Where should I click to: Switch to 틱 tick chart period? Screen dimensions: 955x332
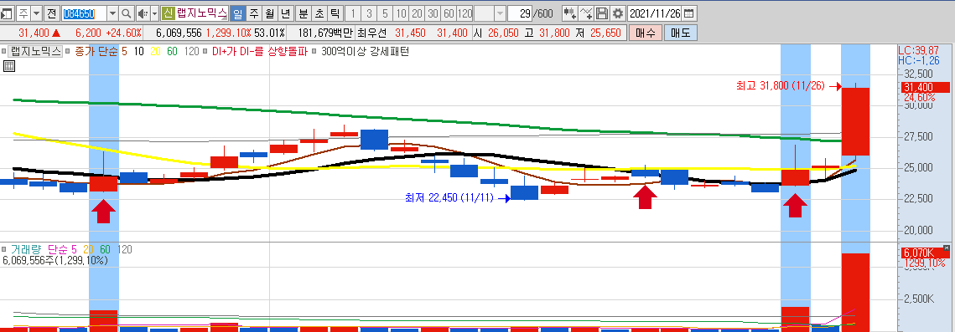point(335,13)
